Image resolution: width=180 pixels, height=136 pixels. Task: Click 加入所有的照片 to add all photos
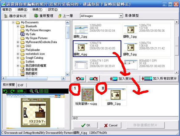tap(159, 79)
